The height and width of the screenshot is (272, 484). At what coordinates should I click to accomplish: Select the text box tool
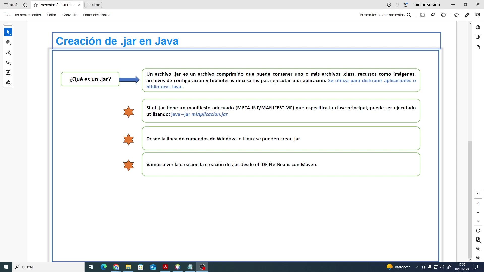8,73
